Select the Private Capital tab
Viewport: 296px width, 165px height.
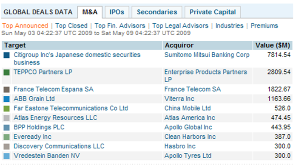click(213, 12)
